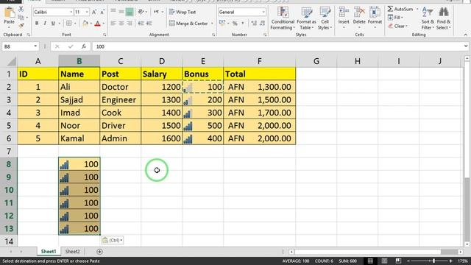Image resolution: width=471 pixels, height=265 pixels.
Task: Click the zoom slider handle
Action: coord(433,261)
